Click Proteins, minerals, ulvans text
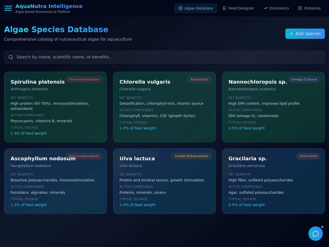This screenshot has width=329, height=247. click(x=143, y=192)
